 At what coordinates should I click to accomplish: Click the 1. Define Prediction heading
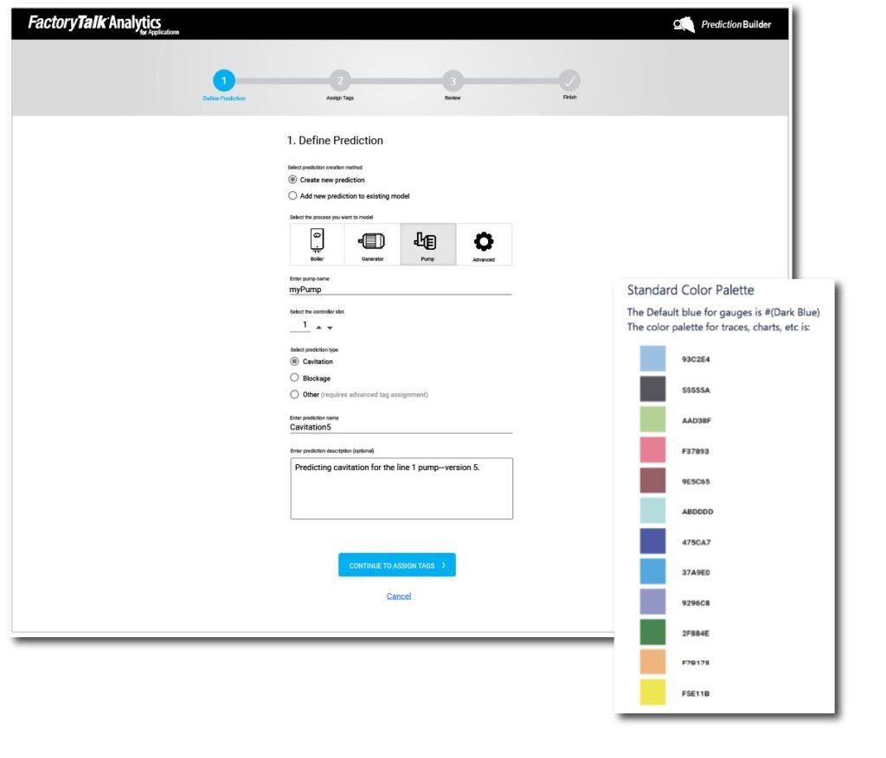(x=335, y=141)
